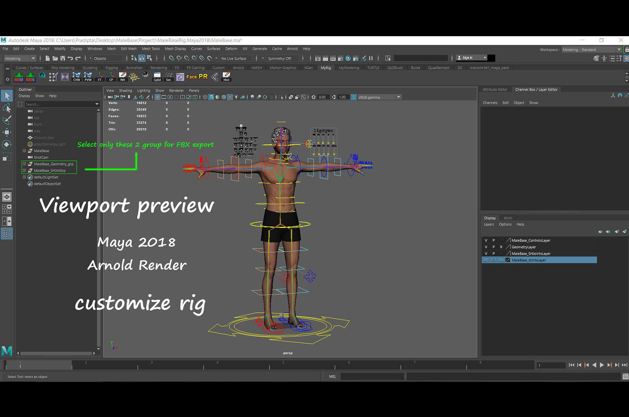The height and width of the screenshot is (417, 629).
Task: Launch the PVW shelf tool
Action: pos(88,77)
